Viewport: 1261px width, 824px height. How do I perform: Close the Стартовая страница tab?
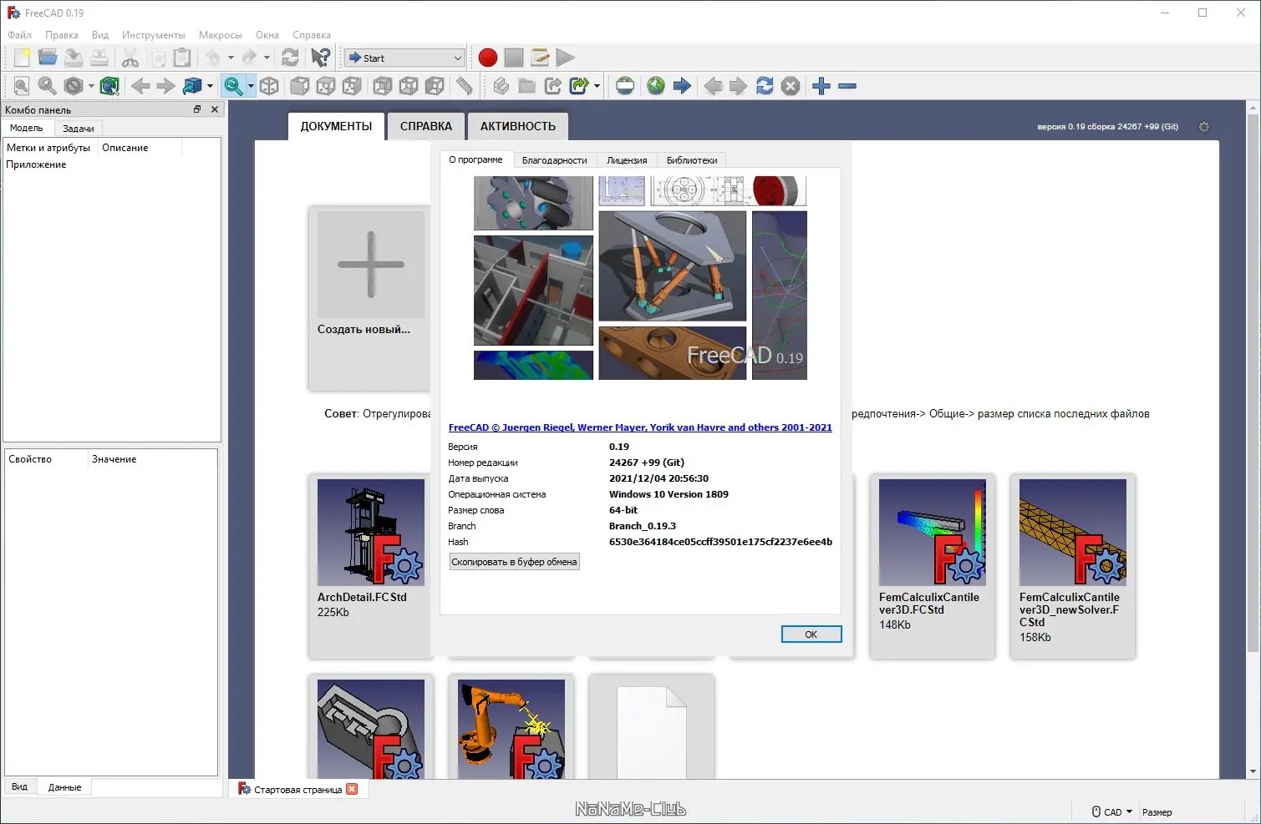(x=352, y=789)
